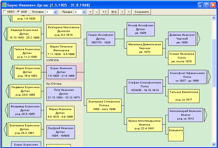Click the previous arrow '<' button
Viewport: 218px width, 148px height.
122,12
